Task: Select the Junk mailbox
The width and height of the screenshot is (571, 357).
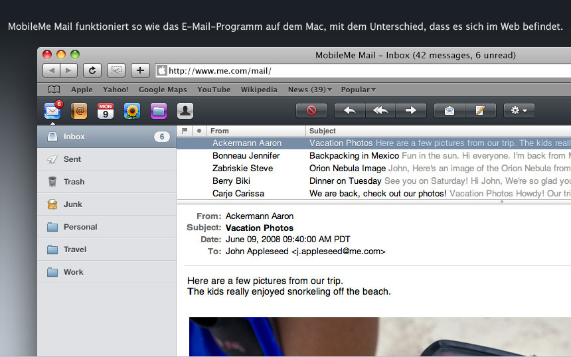Action: tap(107, 204)
